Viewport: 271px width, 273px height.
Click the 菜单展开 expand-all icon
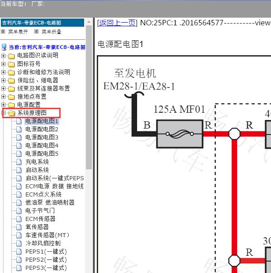click(3, 32)
